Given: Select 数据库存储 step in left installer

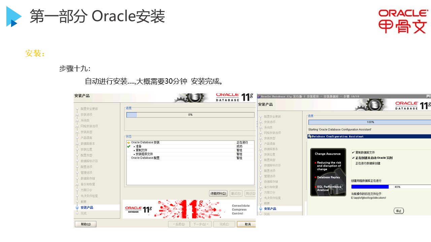Looking at the screenshot, I should click(x=88, y=178).
